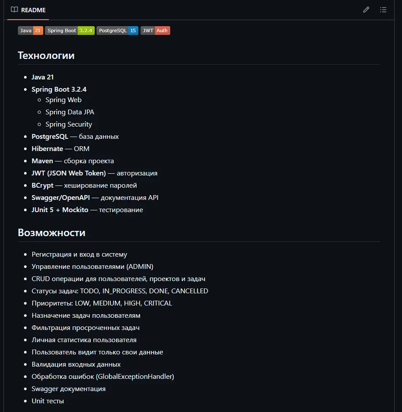Click the Возможности section heading

pyautogui.click(x=52, y=232)
